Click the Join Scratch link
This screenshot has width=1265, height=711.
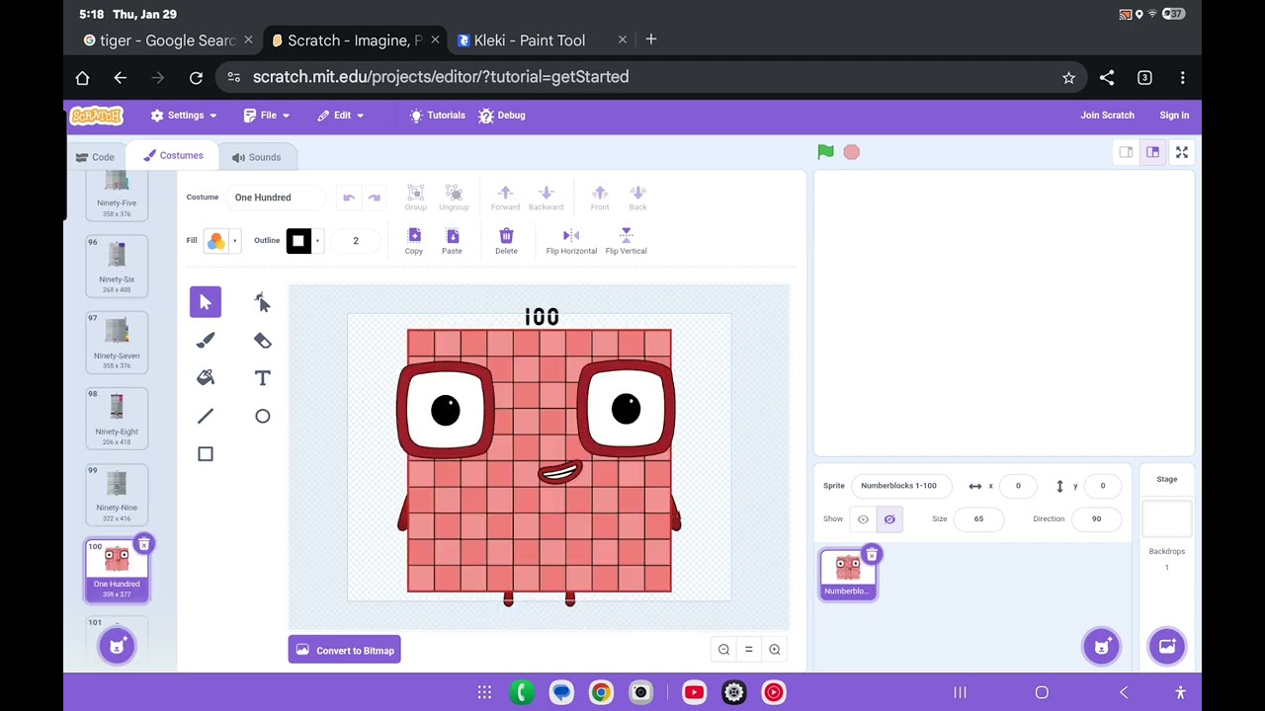pyautogui.click(x=1107, y=116)
